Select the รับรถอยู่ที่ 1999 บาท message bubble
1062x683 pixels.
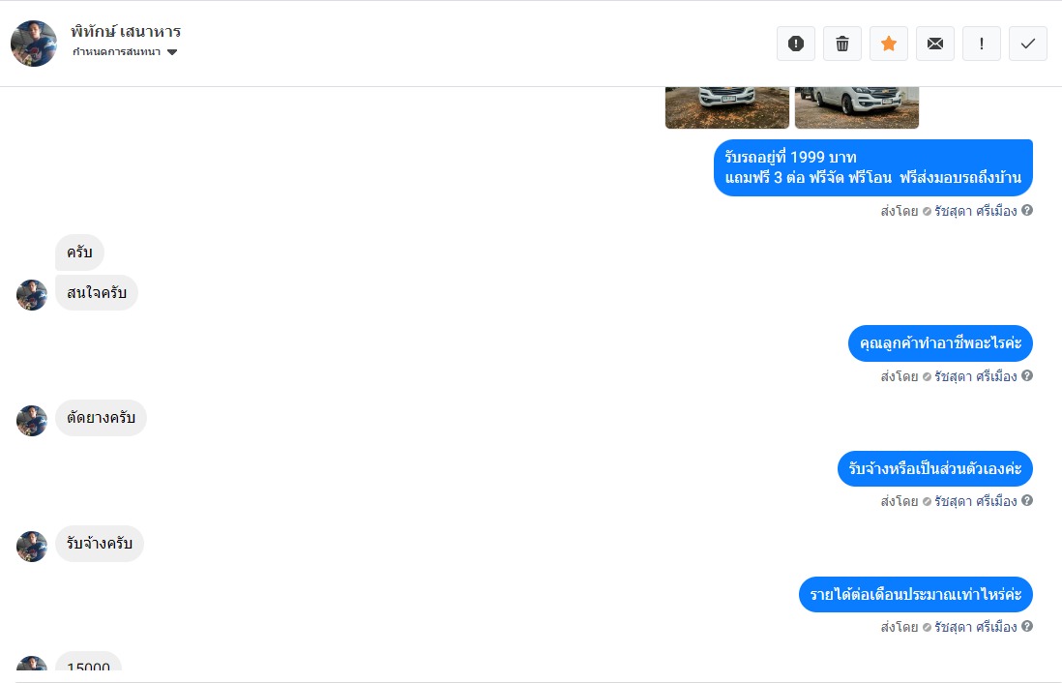pyautogui.click(x=873, y=167)
